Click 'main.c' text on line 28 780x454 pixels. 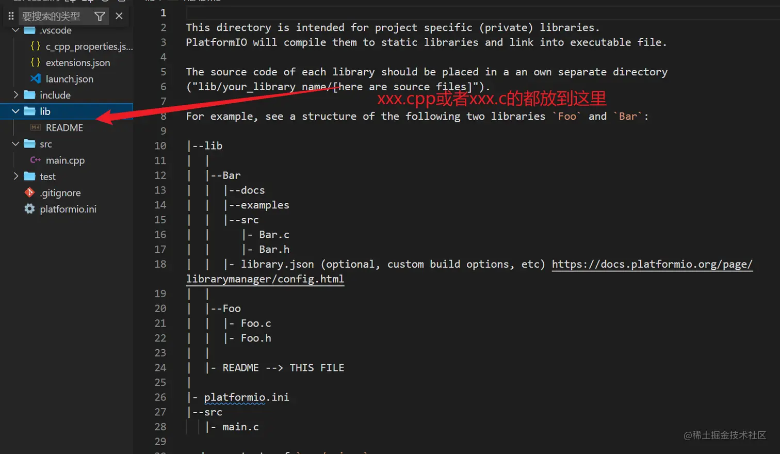240,427
